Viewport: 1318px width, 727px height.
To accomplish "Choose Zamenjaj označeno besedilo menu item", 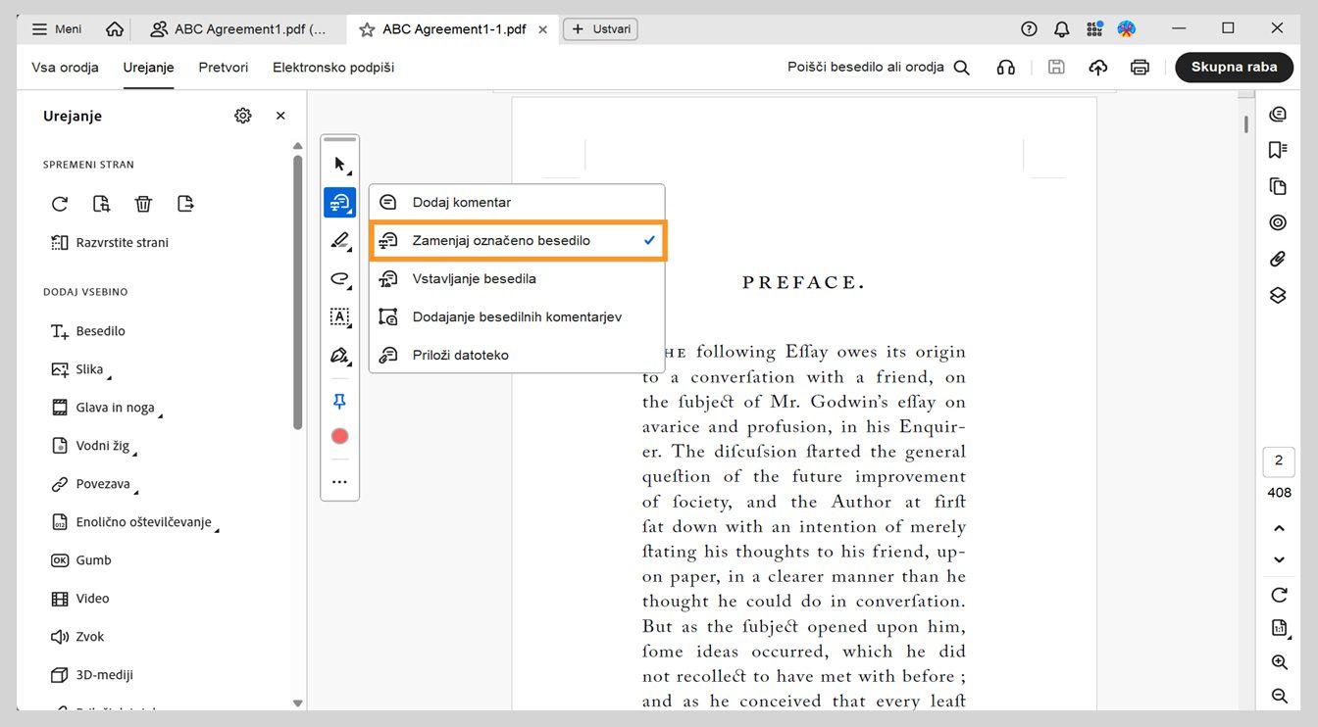I will (518, 241).
